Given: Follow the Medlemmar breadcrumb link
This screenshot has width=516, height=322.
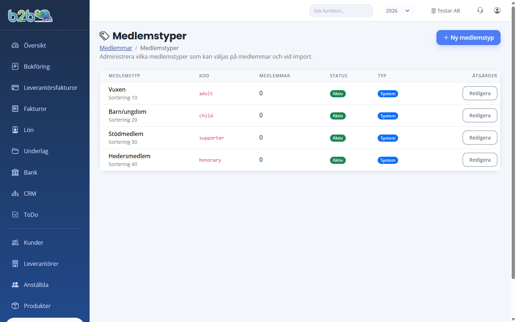Looking at the screenshot, I should click(x=116, y=48).
